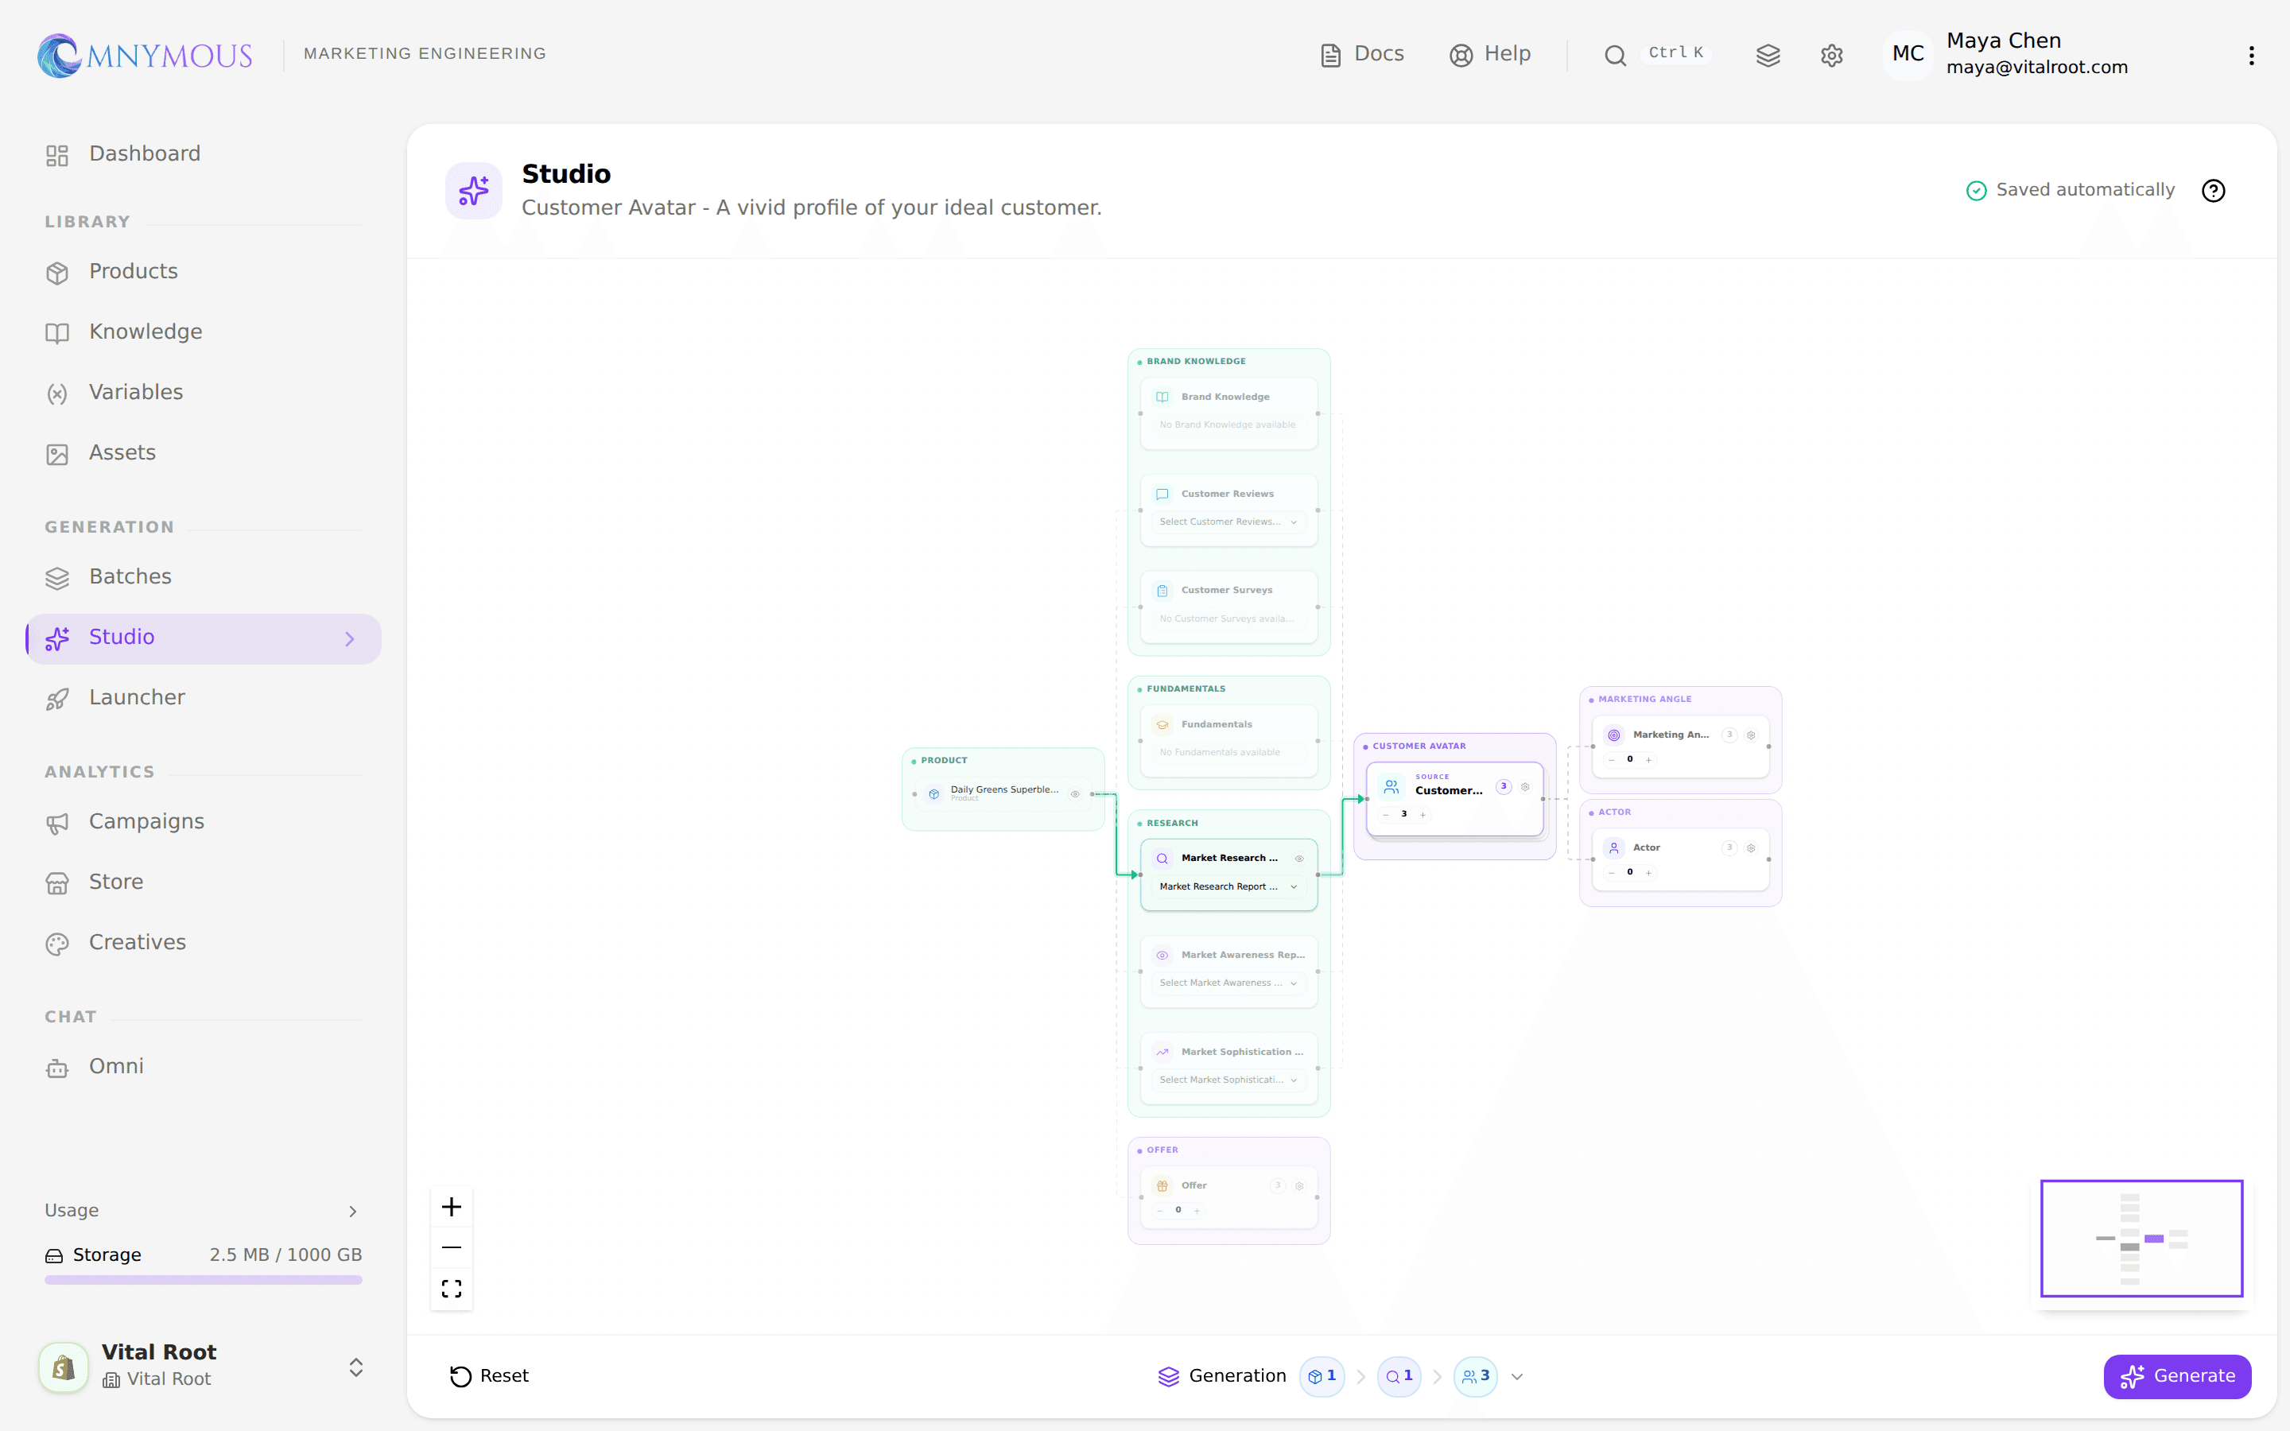Viewport: 2290px width, 1431px height.
Task: Click the Market Sophistication trend icon
Action: click(1162, 1053)
